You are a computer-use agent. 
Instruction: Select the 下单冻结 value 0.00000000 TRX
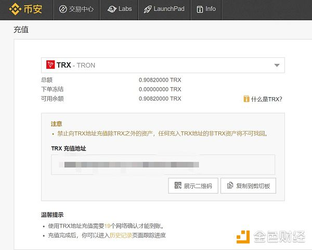coord(160,89)
